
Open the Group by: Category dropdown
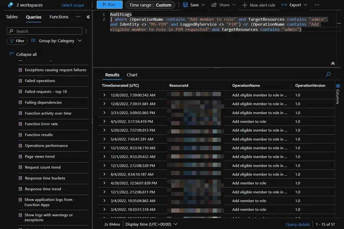pyautogui.click(x=57, y=41)
